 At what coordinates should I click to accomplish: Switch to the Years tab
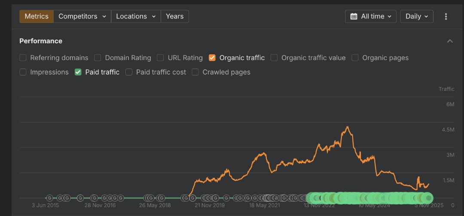point(174,16)
